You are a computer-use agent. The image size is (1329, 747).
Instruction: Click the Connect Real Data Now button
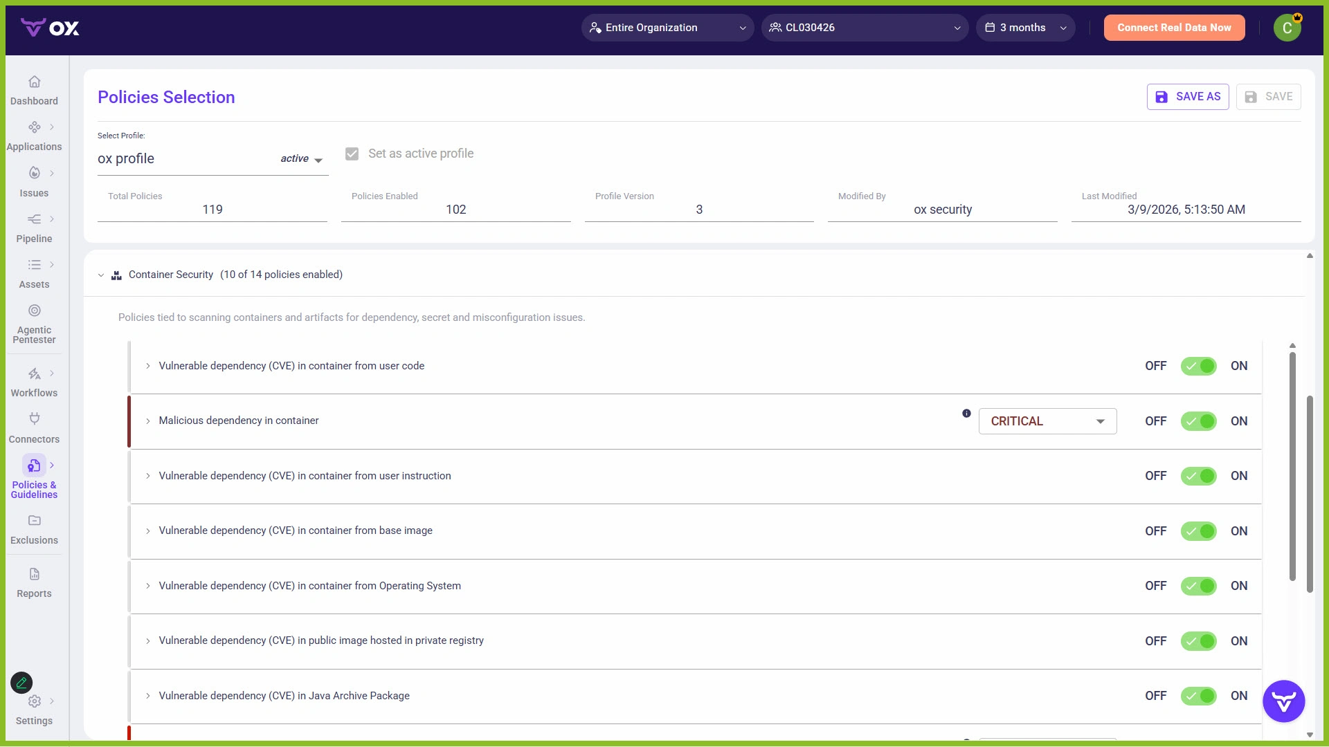click(1174, 28)
